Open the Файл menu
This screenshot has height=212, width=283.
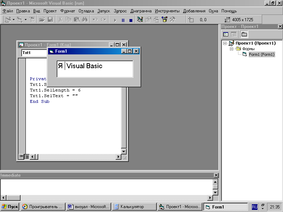[x=8, y=11]
